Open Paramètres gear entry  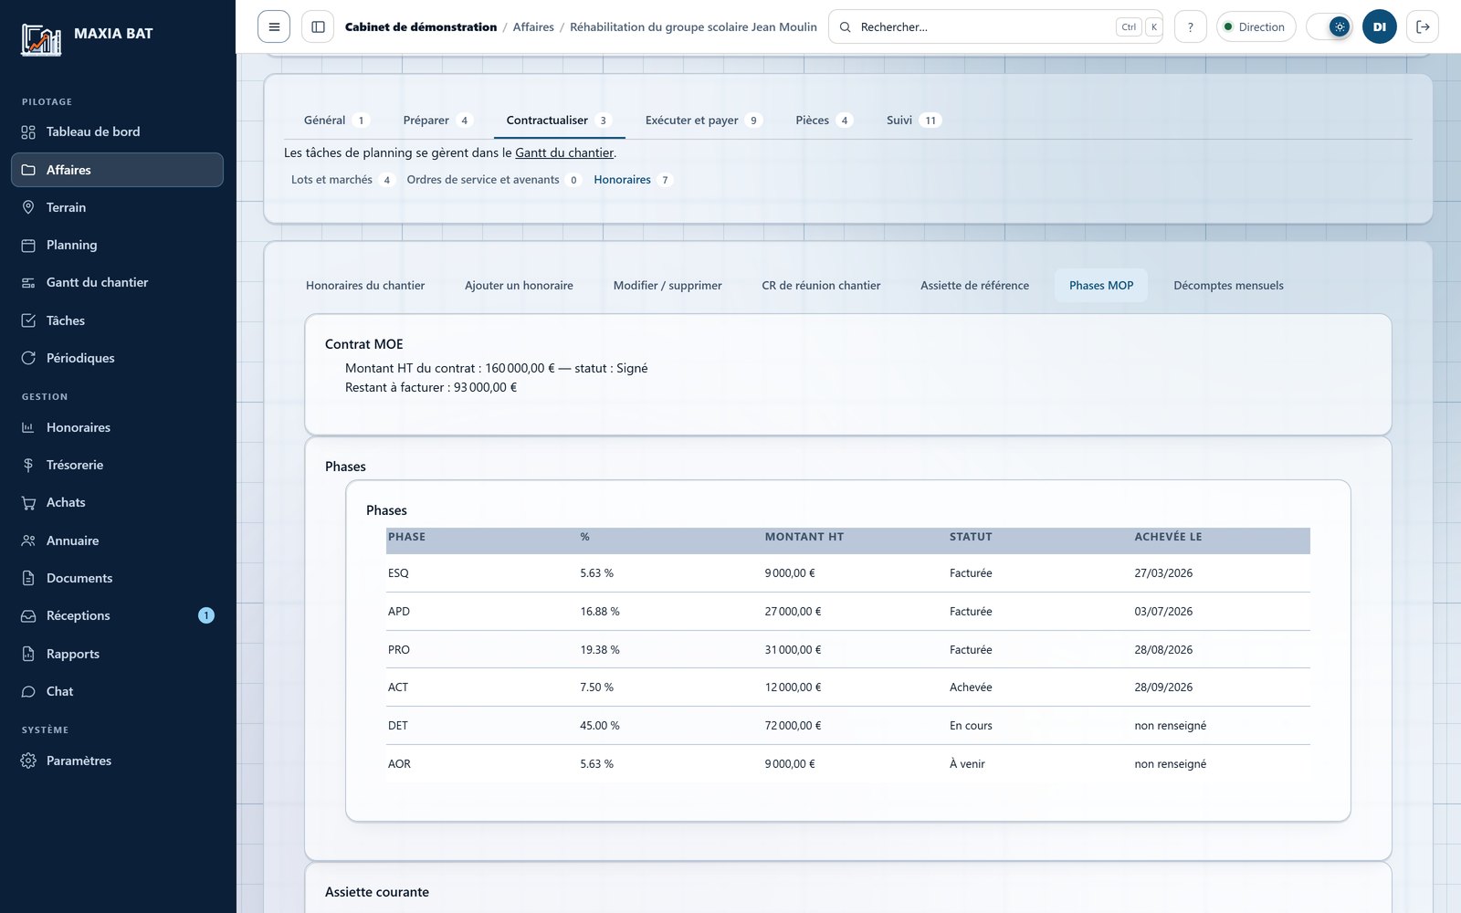pyautogui.click(x=117, y=761)
